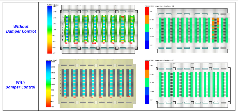This screenshot has height=112, width=238.
Task: Select FG5 label in without-damper flow plot
Action: [x=103, y=43]
